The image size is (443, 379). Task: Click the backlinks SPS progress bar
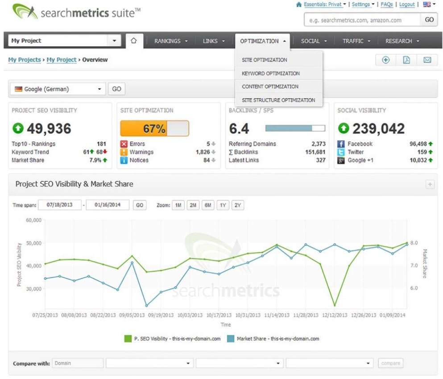point(295,128)
